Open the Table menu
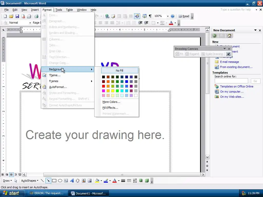The height and width of the screenshot is (197, 263). coord(69,10)
